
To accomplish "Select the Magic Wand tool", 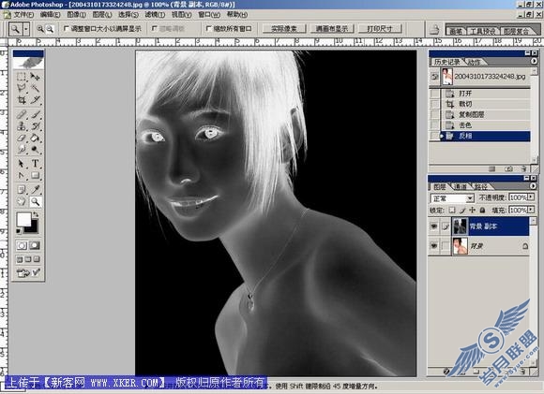I will tap(35, 88).
